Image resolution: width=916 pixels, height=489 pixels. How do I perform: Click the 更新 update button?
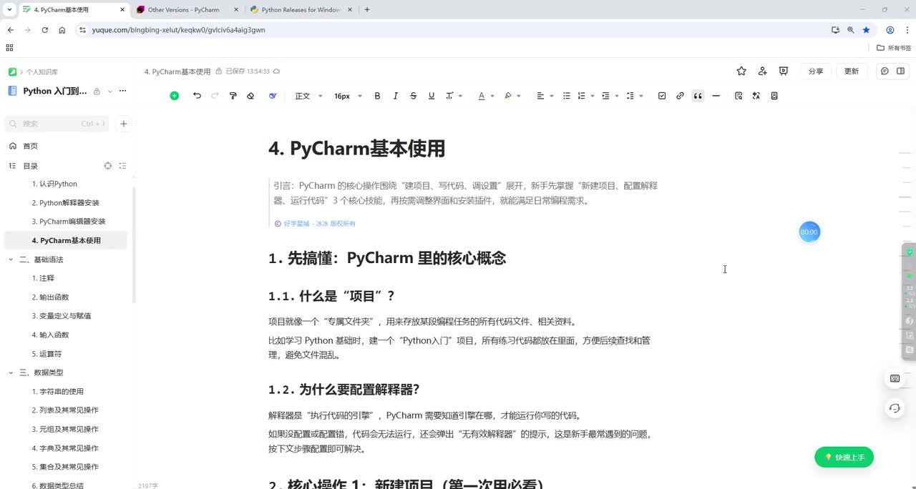coord(852,71)
